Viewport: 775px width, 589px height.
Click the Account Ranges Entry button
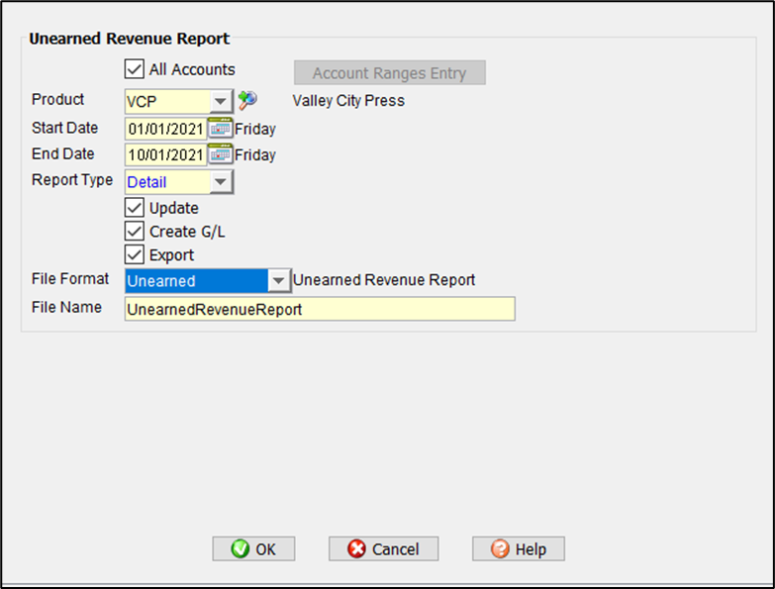click(389, 73)
